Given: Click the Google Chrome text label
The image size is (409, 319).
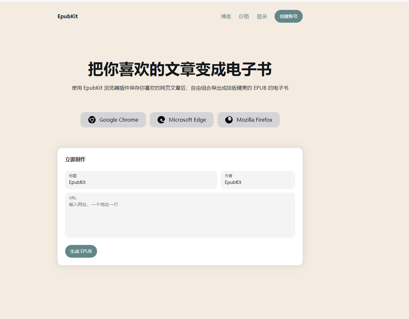Looking at the screenshot, I should pyautogui.click(x=119, y=120).
